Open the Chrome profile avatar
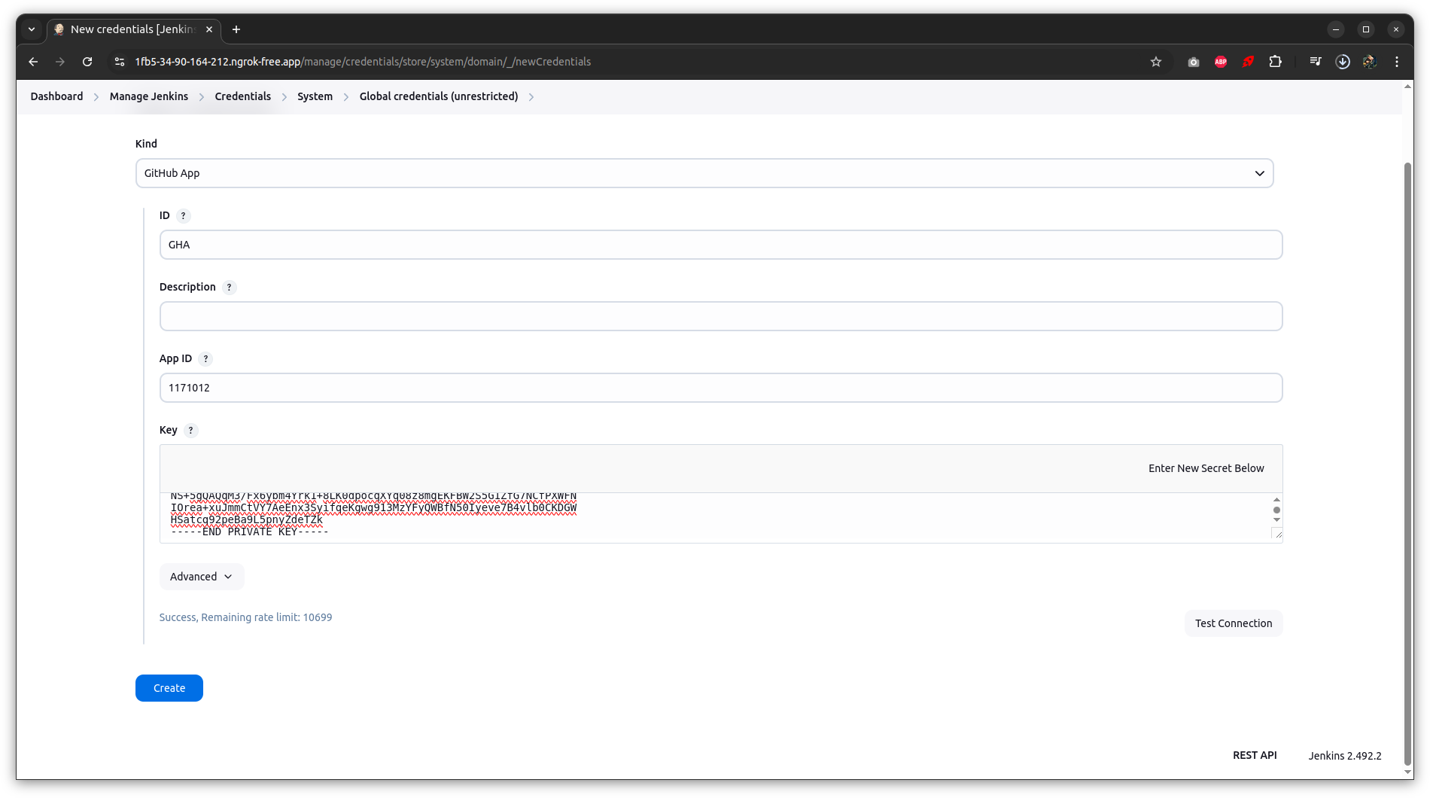Image resolution: width=1430 pixels, height=798 pixels. click(x=1370, y=62)
